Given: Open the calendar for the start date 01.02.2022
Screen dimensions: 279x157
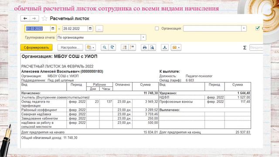Looking at the screenshot, I should [53, 28].
